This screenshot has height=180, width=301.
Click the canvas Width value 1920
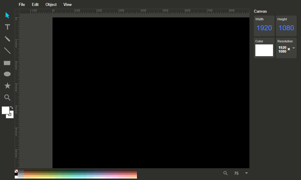pyautogui.click(x=264, y=28)
